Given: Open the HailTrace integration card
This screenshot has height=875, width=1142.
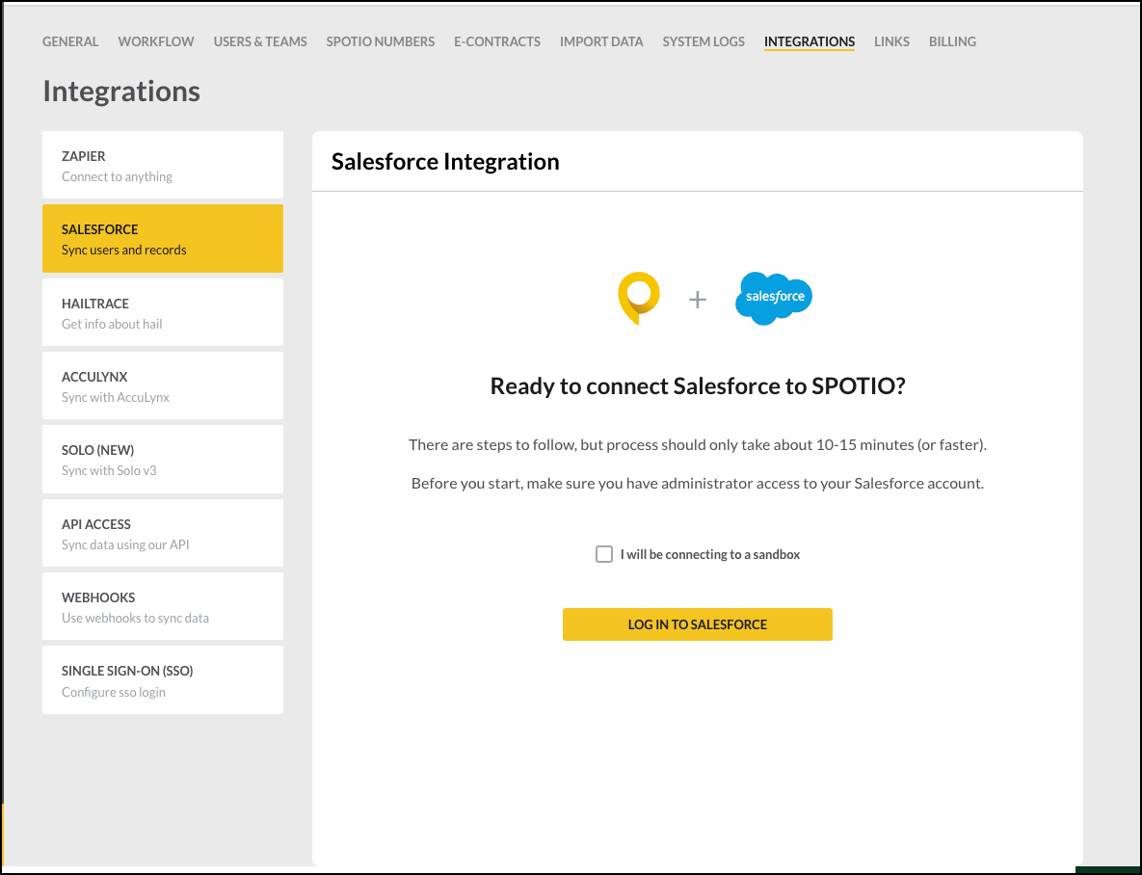Looking at the screenshot, I should point(163,312).
